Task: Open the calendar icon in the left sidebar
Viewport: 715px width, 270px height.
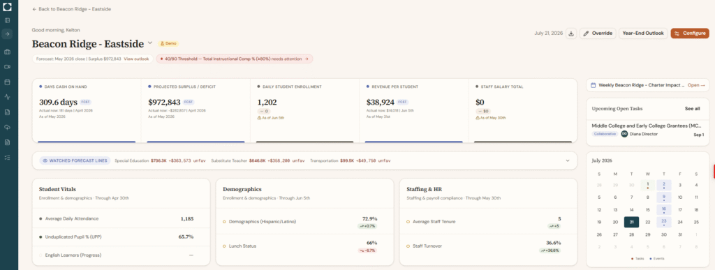Action: [x=7, y=82]
